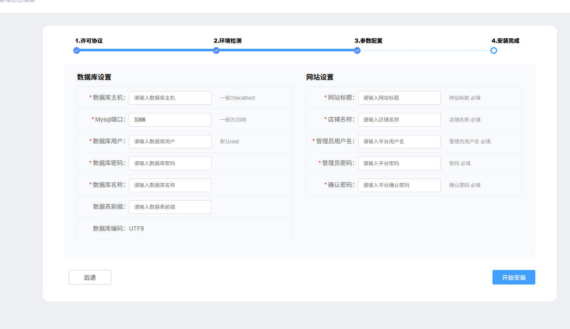
Task: Click the 参数配置 step checkmark icon
Action: click(357, 50)
